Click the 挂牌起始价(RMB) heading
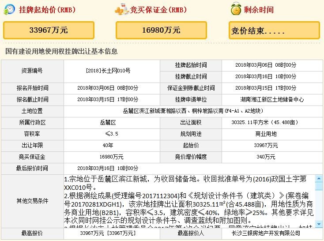 (x=45, y=10)
